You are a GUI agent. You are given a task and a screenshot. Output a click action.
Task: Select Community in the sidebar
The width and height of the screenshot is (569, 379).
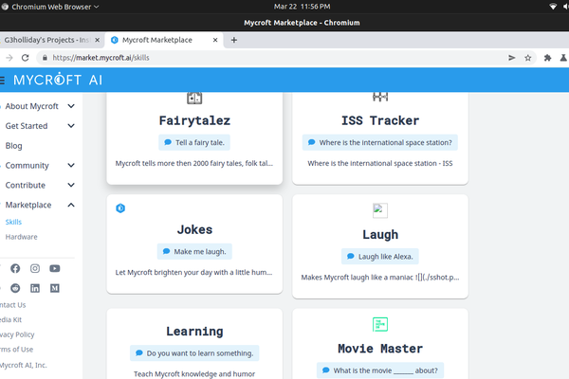coord(27,166)
